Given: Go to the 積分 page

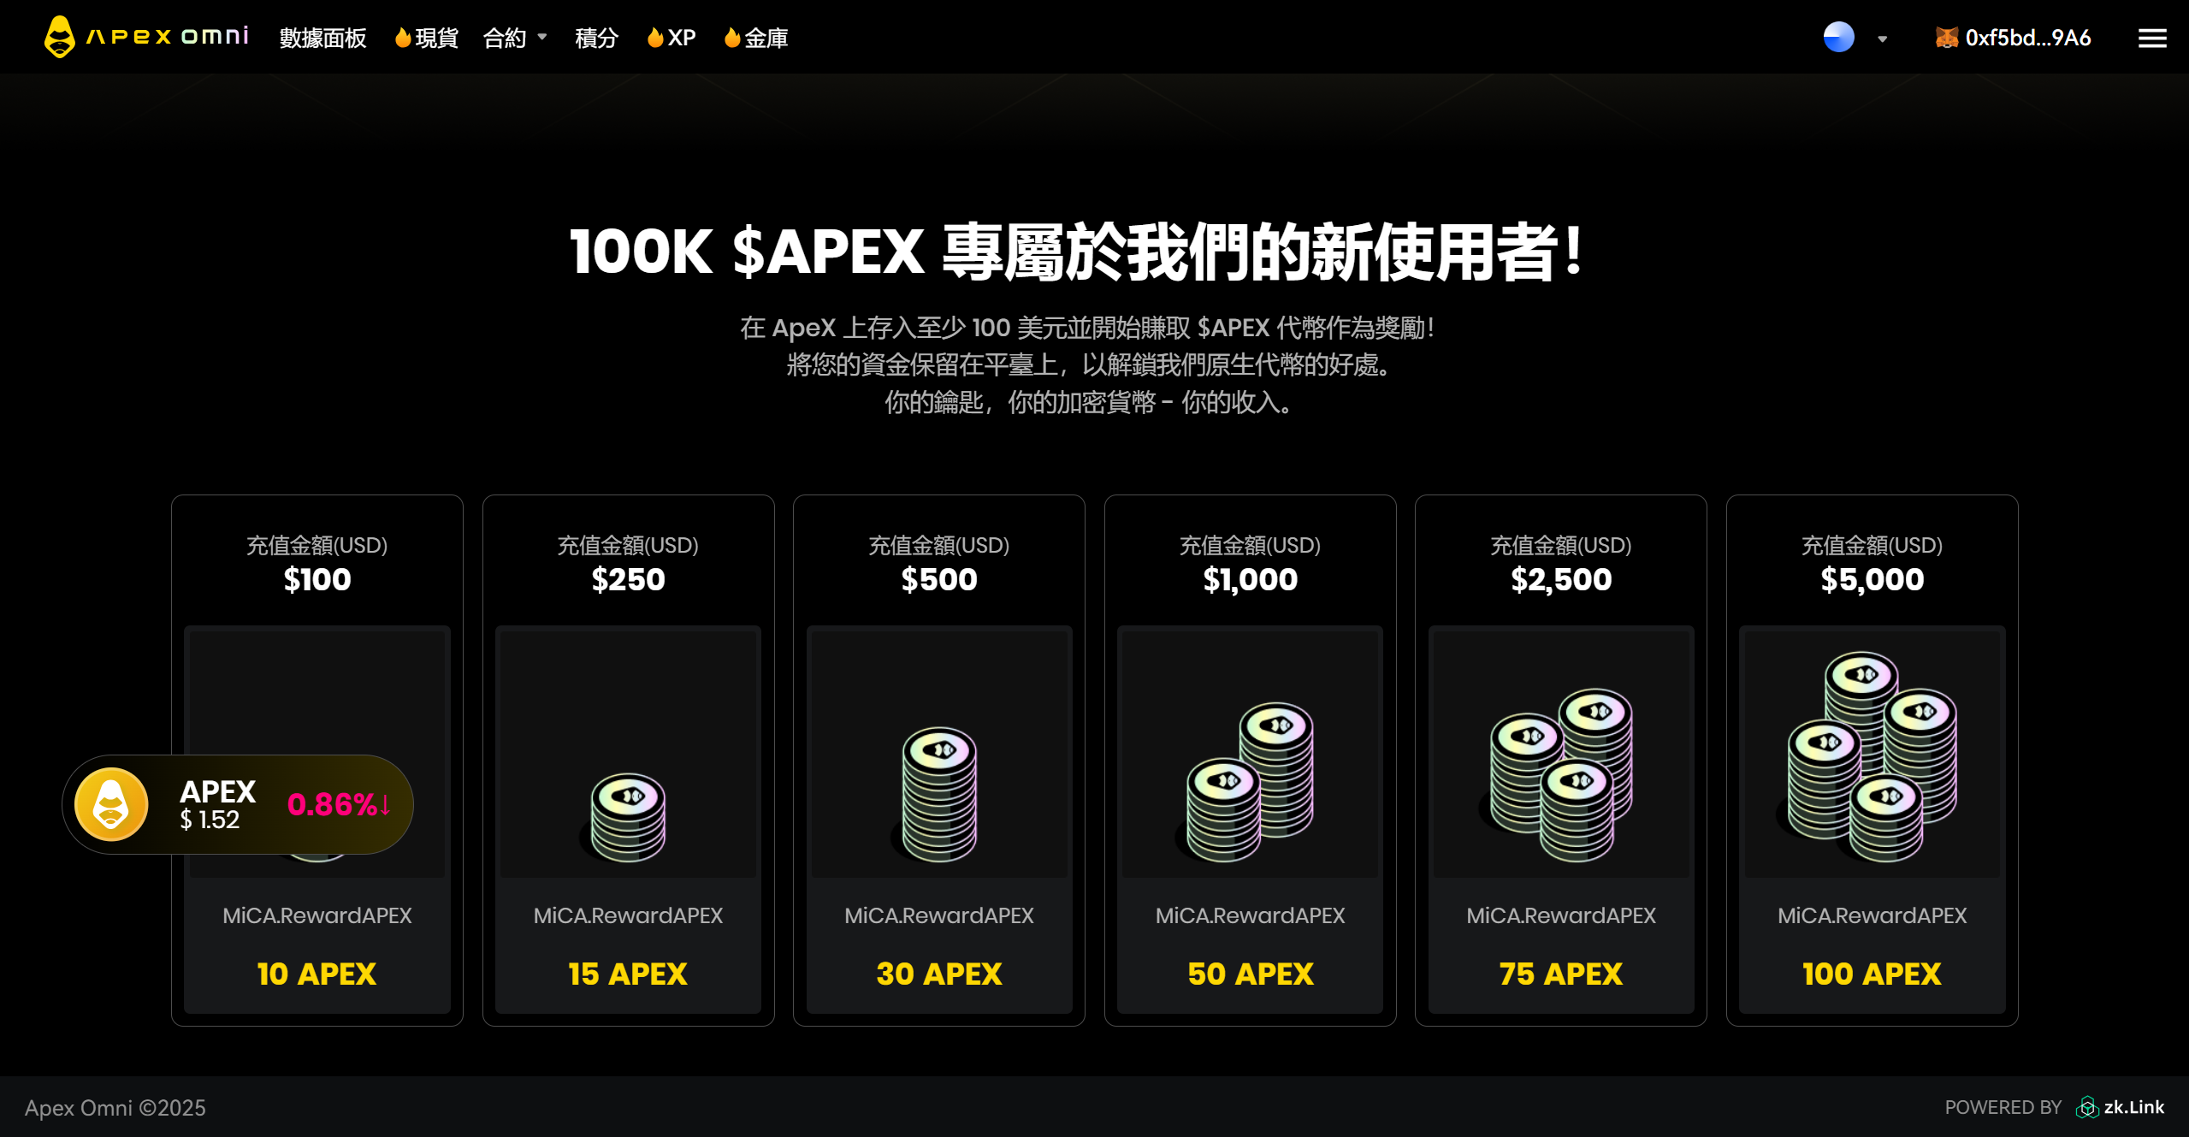Looking at the screenshot, I should coord(596,38).
